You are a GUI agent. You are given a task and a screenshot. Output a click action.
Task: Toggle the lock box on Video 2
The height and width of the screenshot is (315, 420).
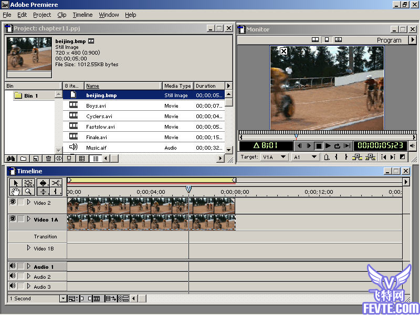[x=21, y=202]
